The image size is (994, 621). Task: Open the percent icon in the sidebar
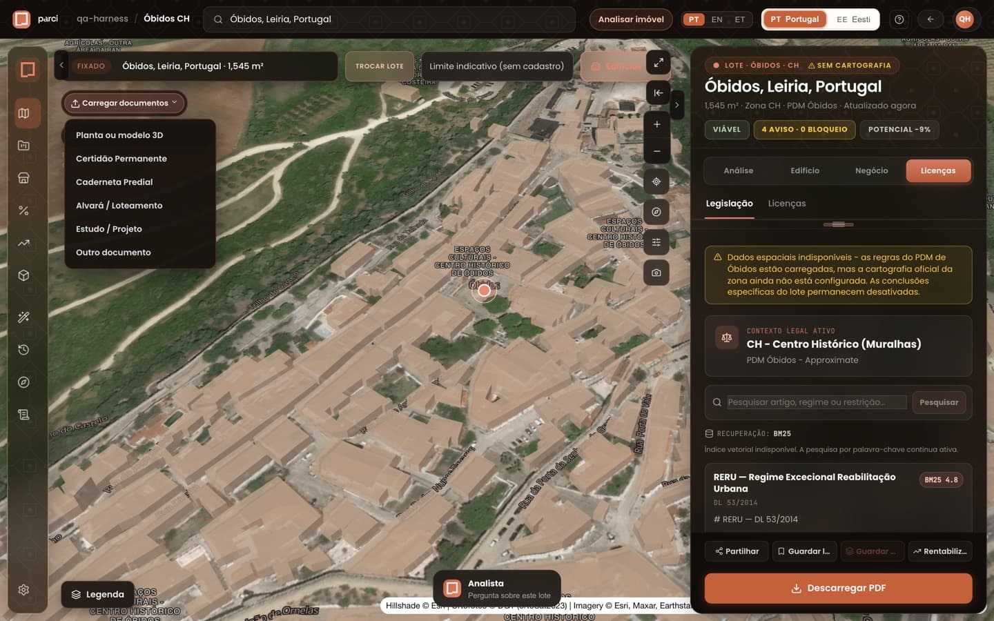(24, 210)
